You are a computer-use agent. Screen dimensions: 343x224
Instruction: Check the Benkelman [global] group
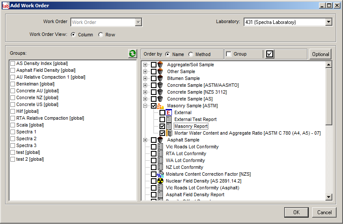[x=13, y=84]
